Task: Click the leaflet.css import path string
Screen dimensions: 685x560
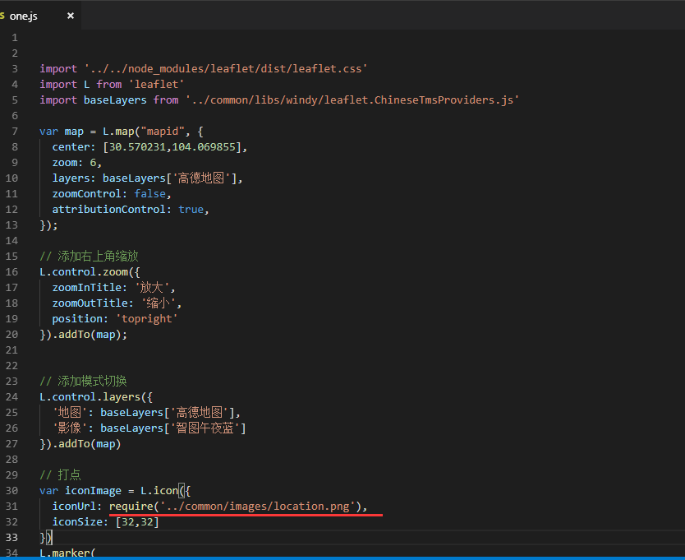Action: pyautogui.click(x=226, y=69)
